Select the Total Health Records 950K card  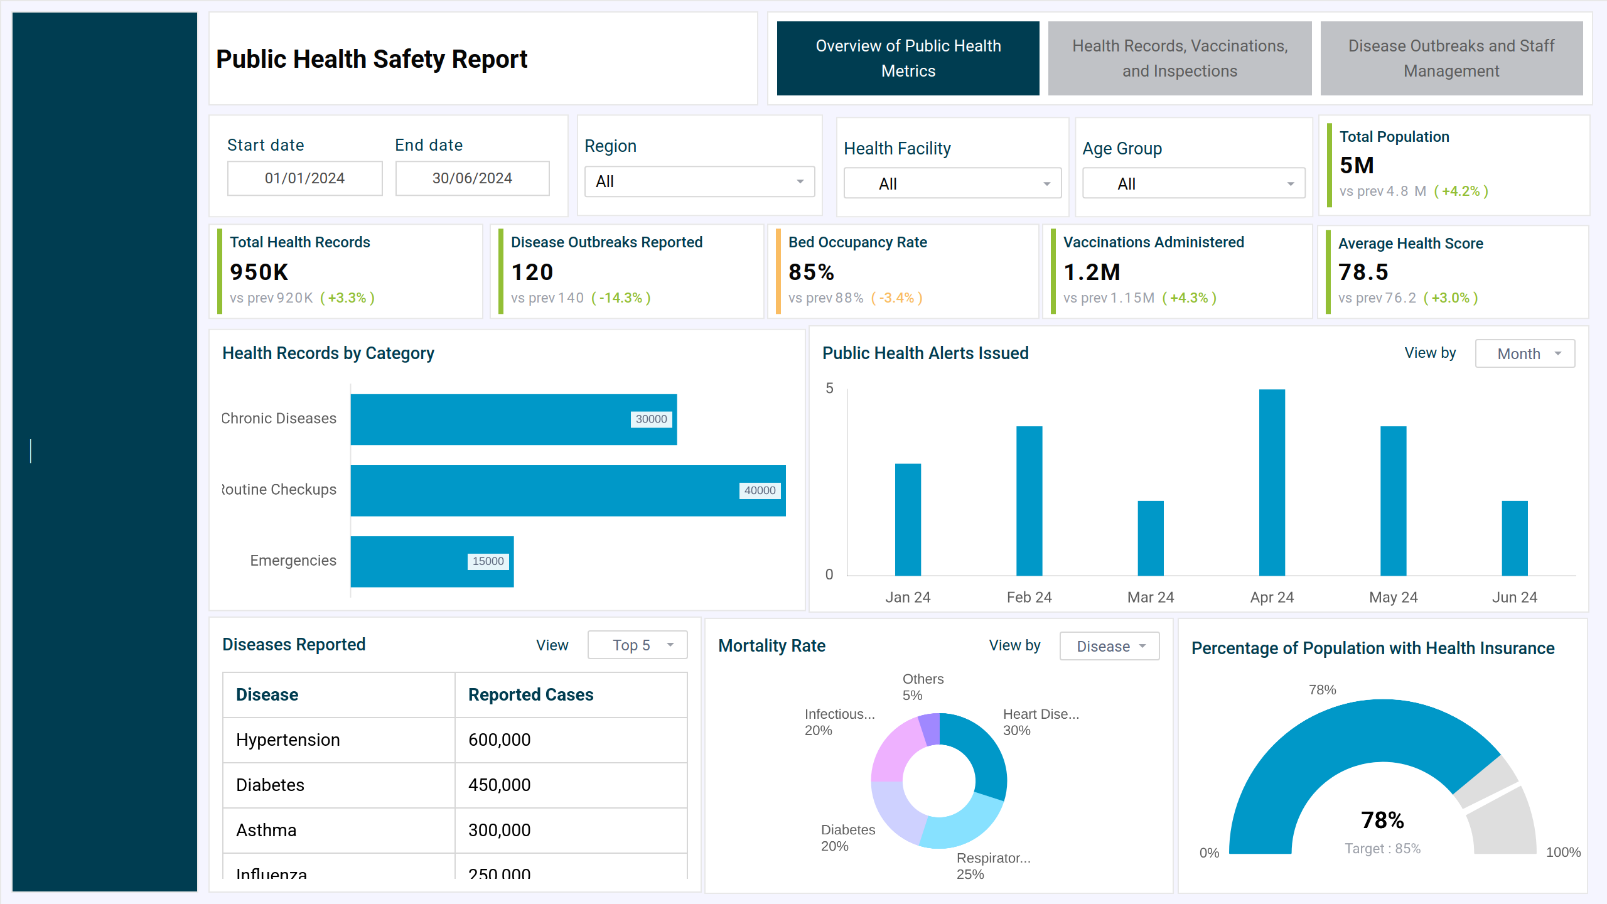tap(346, 271)
